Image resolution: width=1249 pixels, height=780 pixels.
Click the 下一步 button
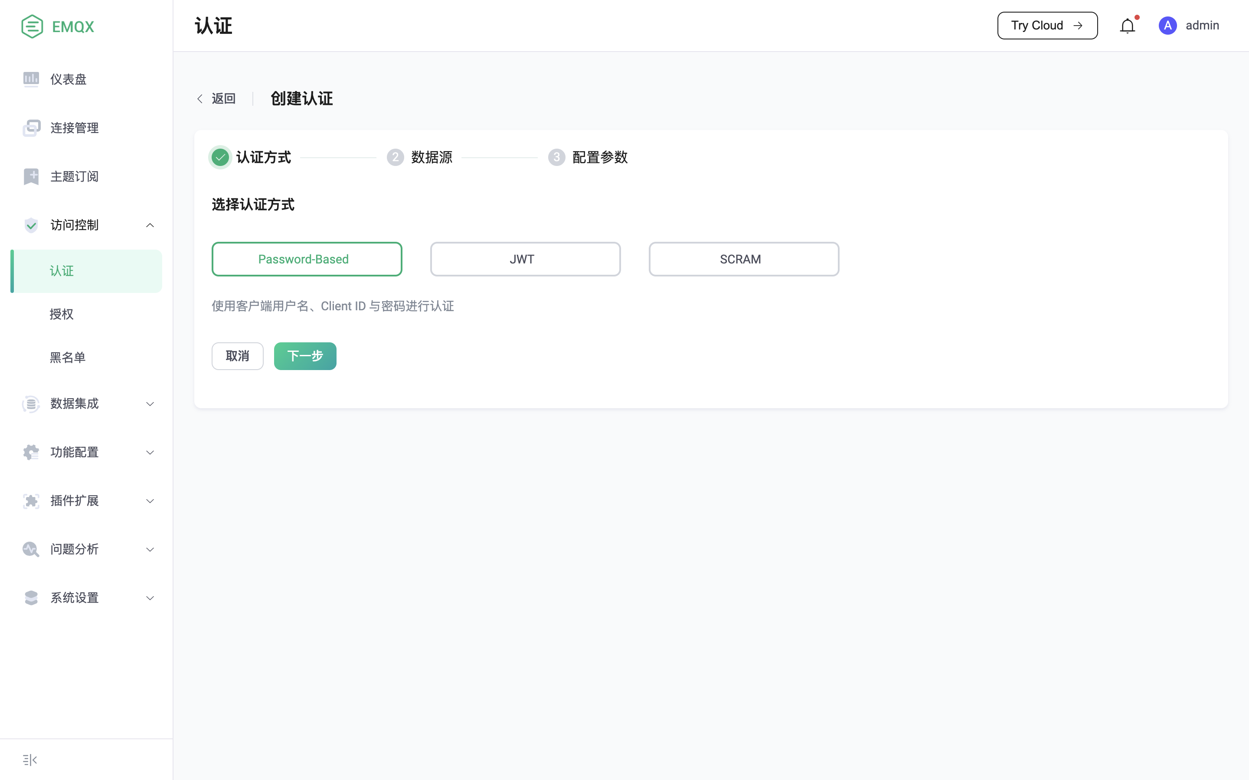(x=305, y=356)
